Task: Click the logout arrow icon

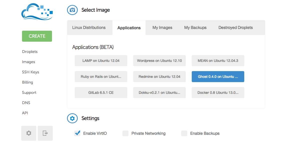Action: (x=45, y=133)
